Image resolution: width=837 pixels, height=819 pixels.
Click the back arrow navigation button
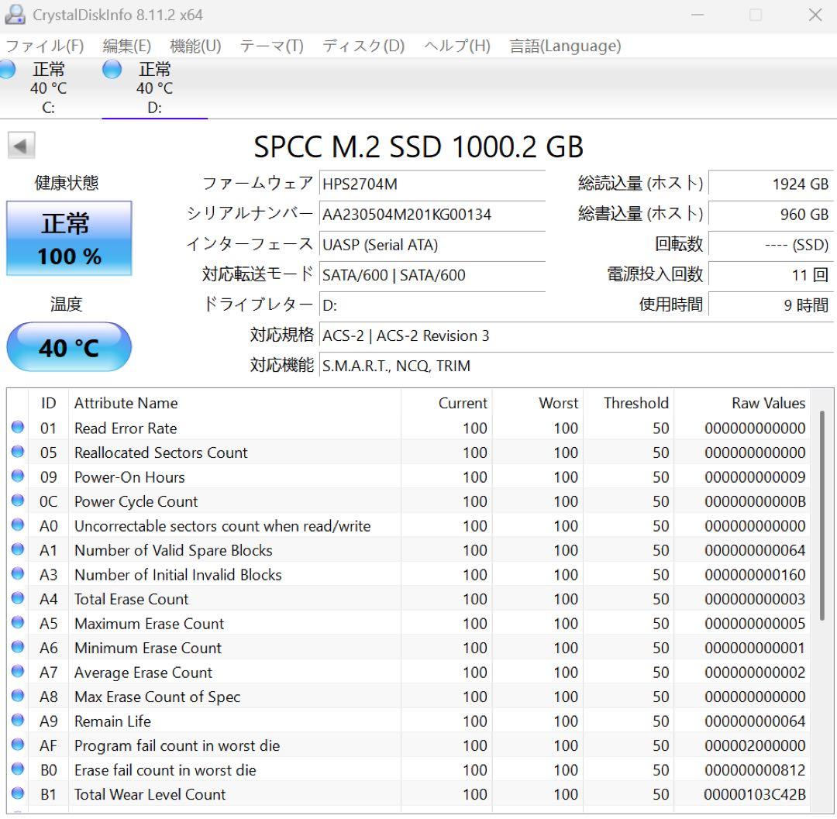[x=21, y=144]
